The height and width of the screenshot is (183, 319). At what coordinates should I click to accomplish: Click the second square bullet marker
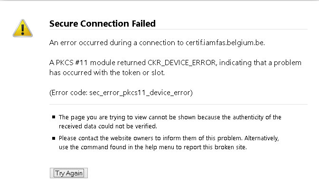(54, 138)
